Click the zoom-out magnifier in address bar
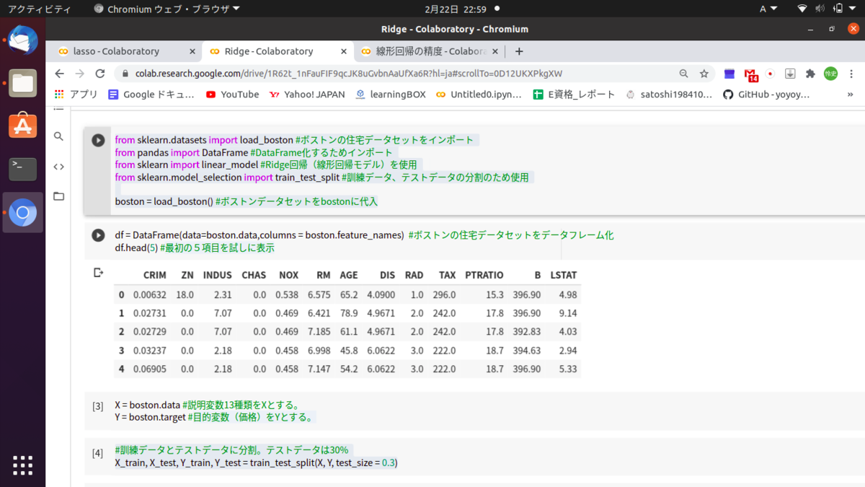Image resolution: width=865 pixels, height=487 pixels. 683,74
